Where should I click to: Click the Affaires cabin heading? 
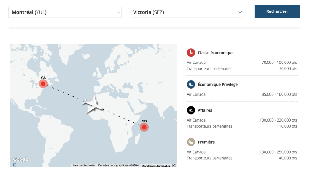point(205,110)
